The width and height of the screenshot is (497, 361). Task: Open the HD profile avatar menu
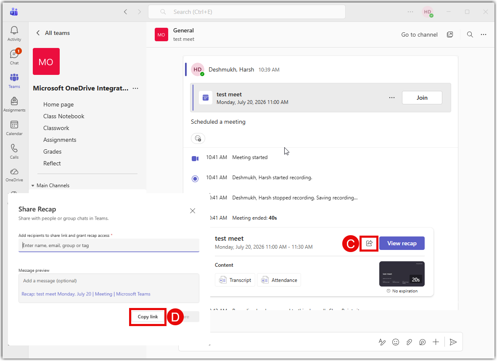click(428, 12)
